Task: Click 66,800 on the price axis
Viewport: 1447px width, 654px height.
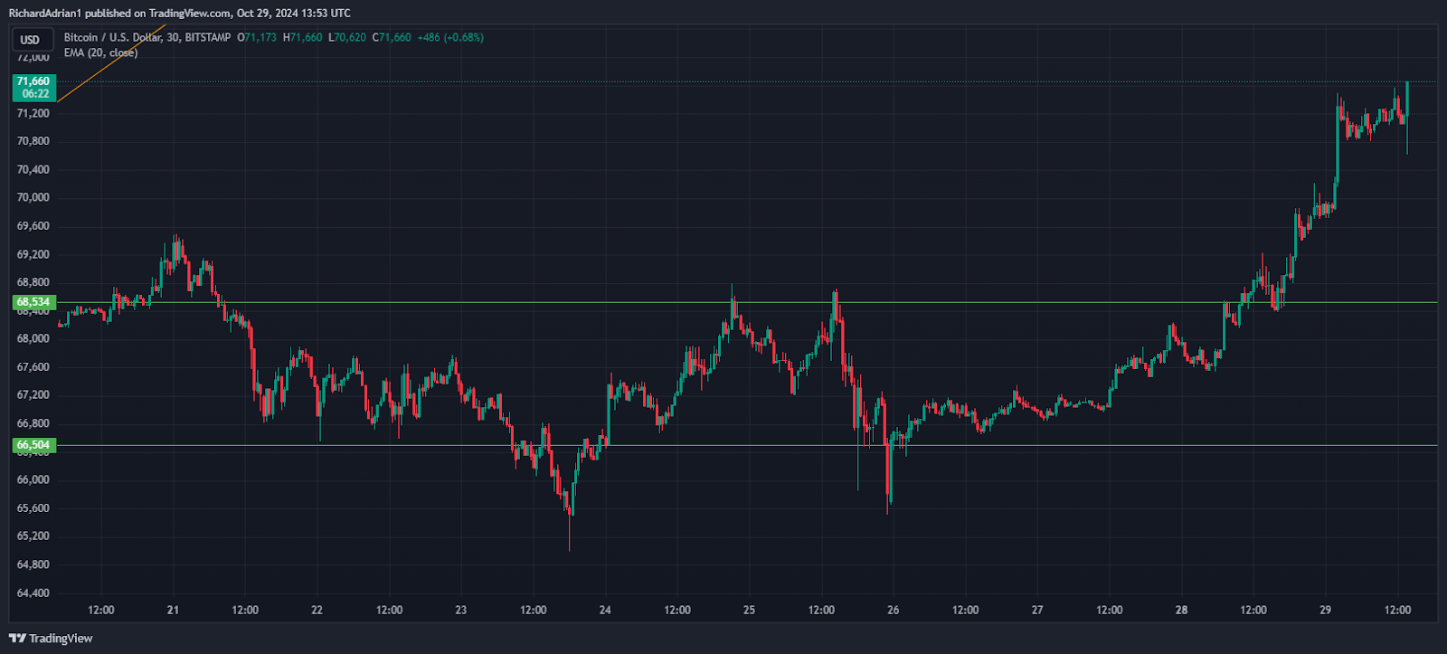Action: (x=33, y=423)
